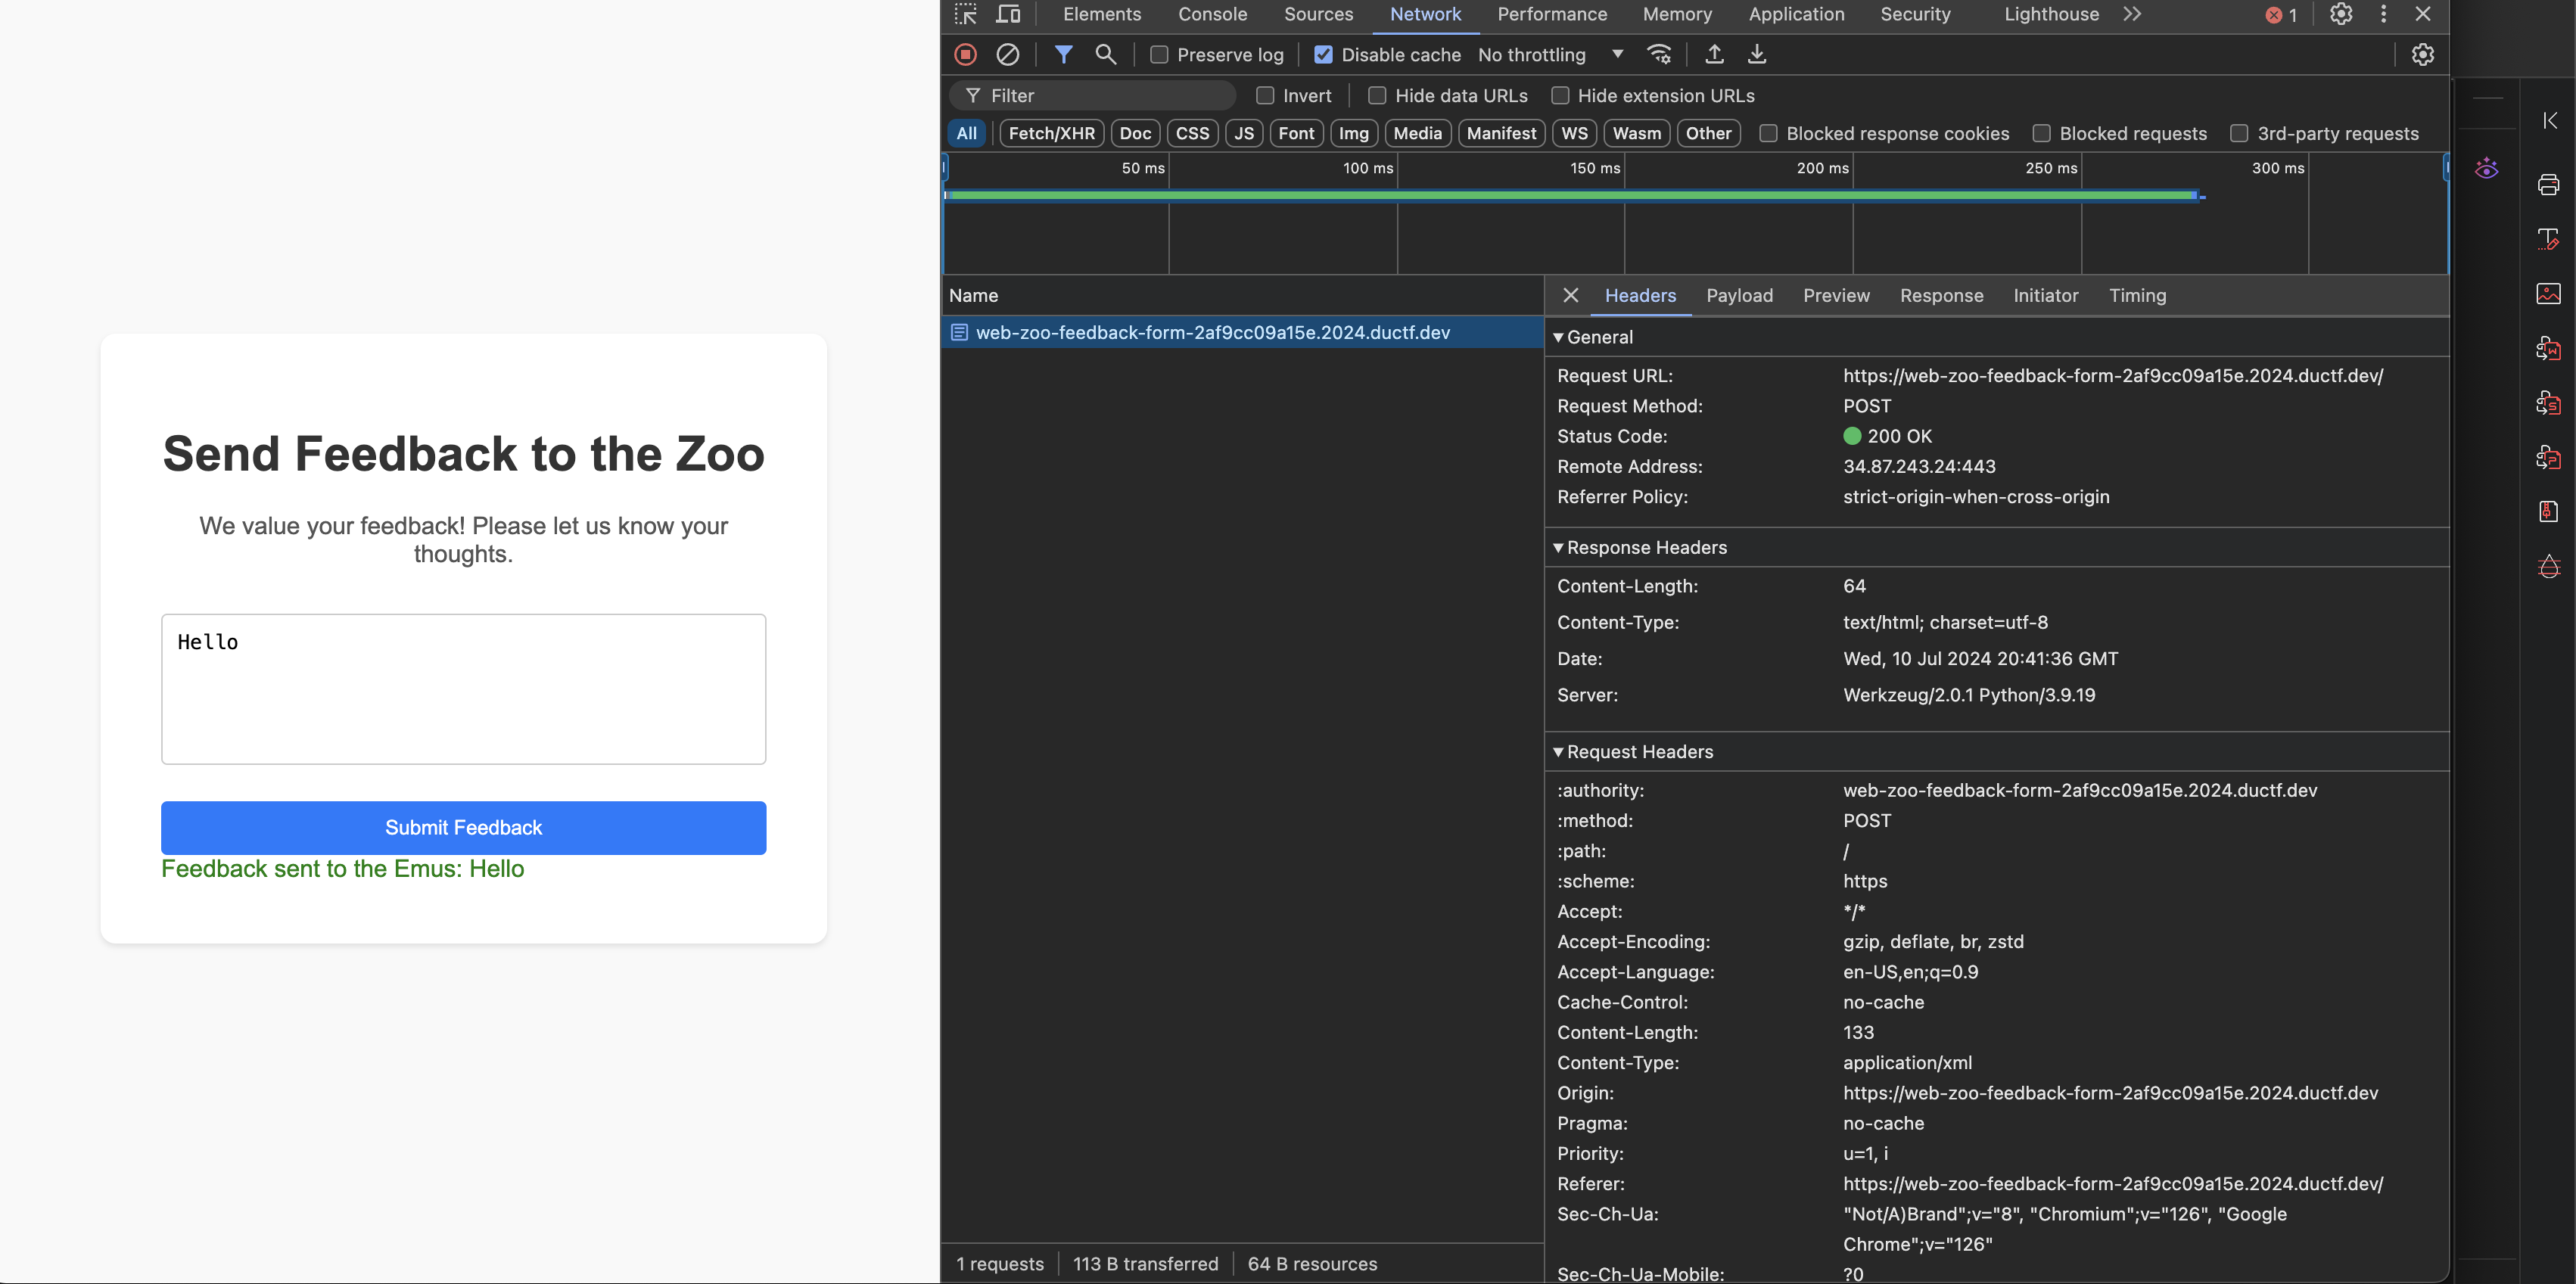Viewport: 2576px width, 1284px height.
Task: Click convert to PowerPoint icon
Action: [x=2549, y=457]
